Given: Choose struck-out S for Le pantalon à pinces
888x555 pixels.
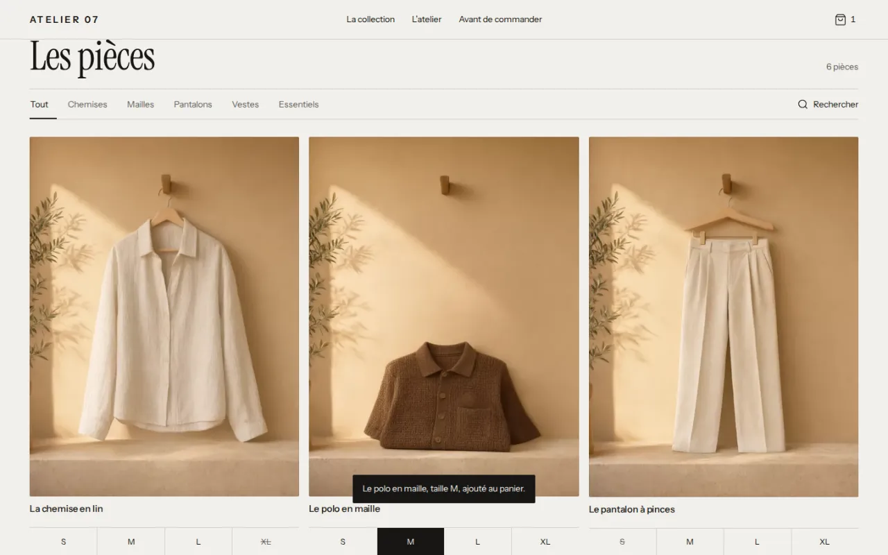Looking at the screenshot, I should coord(622,542).
